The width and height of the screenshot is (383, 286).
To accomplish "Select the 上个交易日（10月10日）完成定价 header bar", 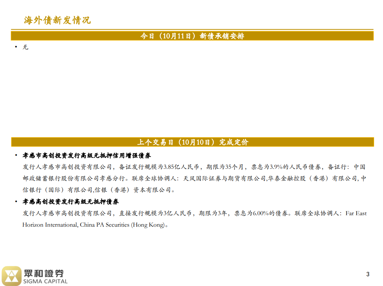I will tap(193, 142).
